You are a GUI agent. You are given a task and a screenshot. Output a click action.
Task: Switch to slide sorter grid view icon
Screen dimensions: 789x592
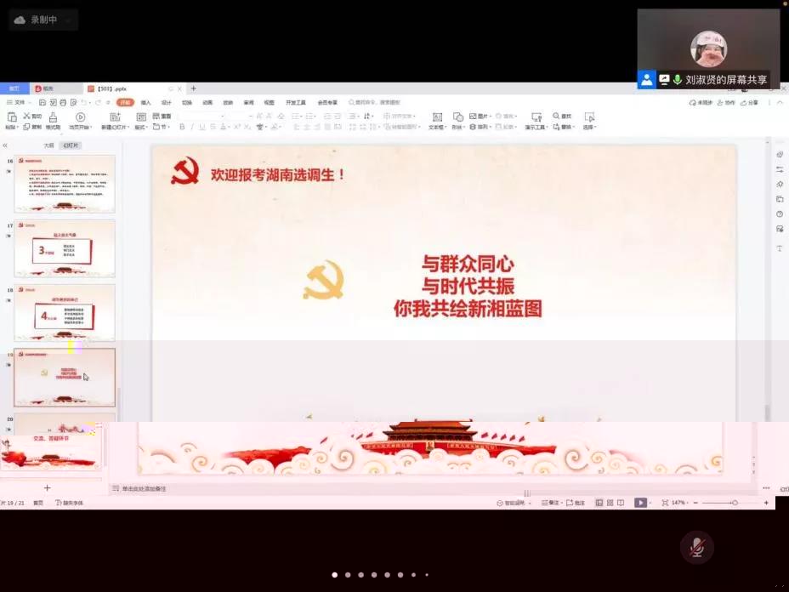pos(610,503)
